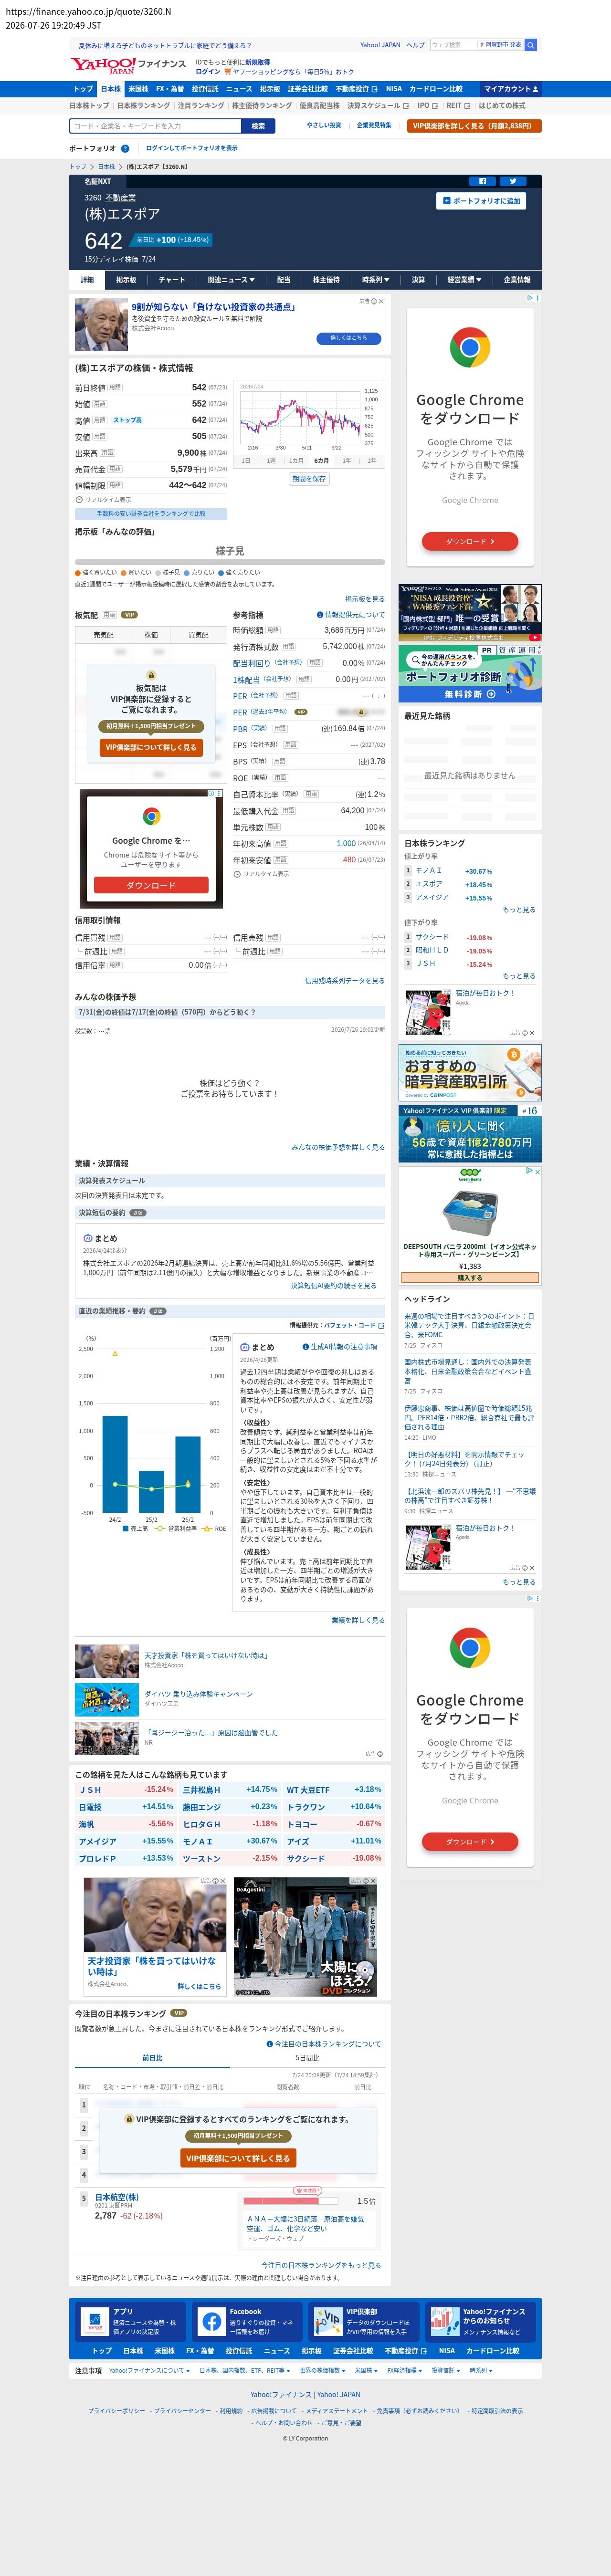
Task: Switch ranking to 前日比
Action: (x=152, y=2058)
